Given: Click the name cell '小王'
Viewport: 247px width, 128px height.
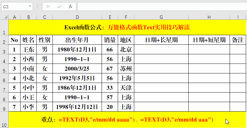Looking at the screenshot, I should tap(29, 97).
